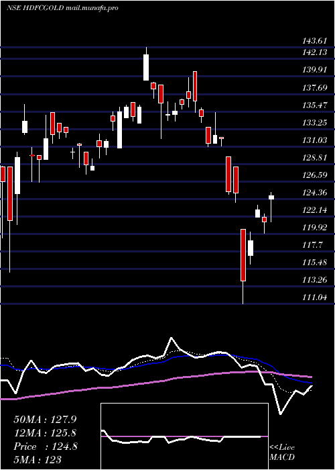The image size is (335, 470).
Task: Click the 131.03 price level label
Action: (x=314, y=140)
